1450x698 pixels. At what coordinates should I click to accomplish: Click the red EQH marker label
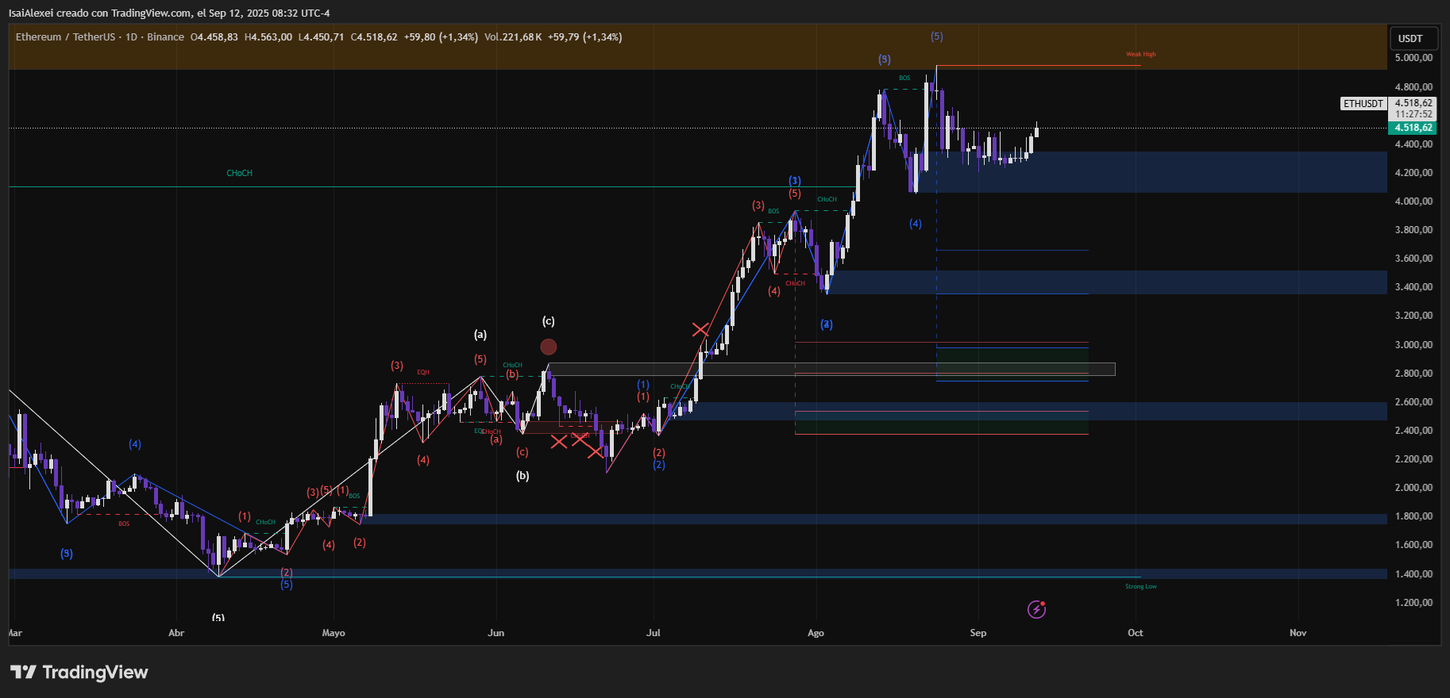423,372
